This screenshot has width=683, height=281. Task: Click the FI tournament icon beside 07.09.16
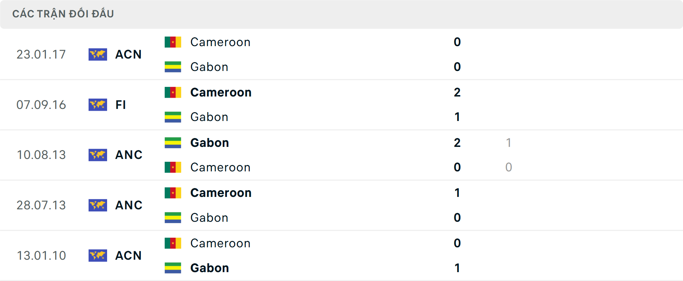click(x=98, y=105)
